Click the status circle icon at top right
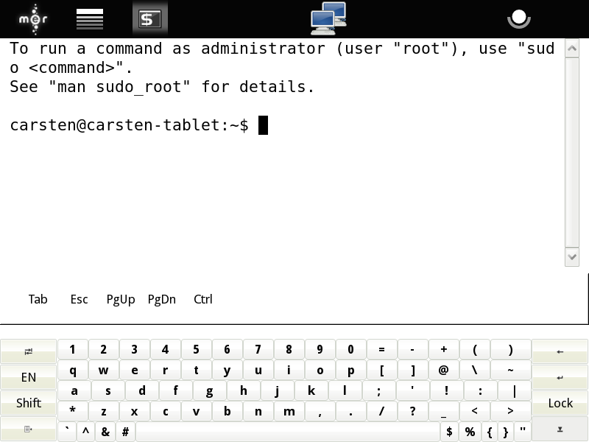This screenshot has height=442, width=589. point(519,18)
